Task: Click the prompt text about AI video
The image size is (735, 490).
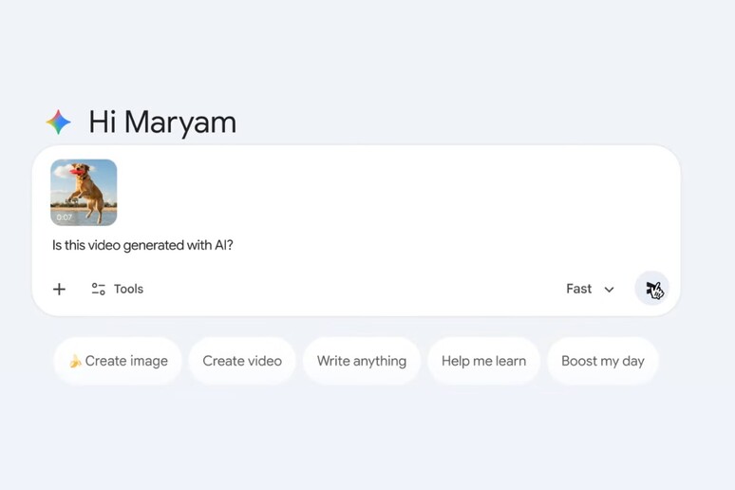Action: (x=142, y=245)
